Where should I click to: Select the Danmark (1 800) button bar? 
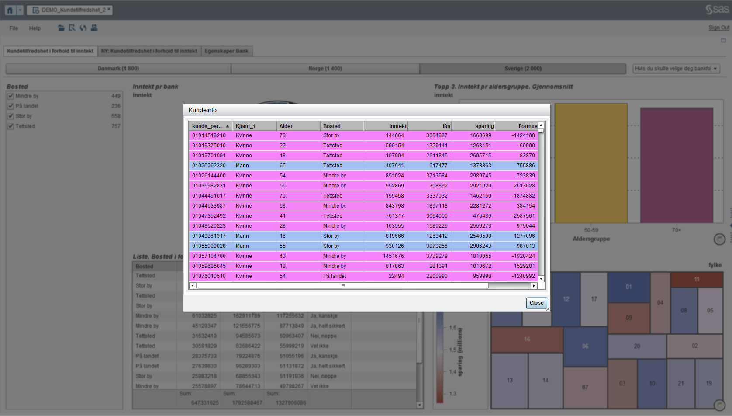(x=118, y=69)
